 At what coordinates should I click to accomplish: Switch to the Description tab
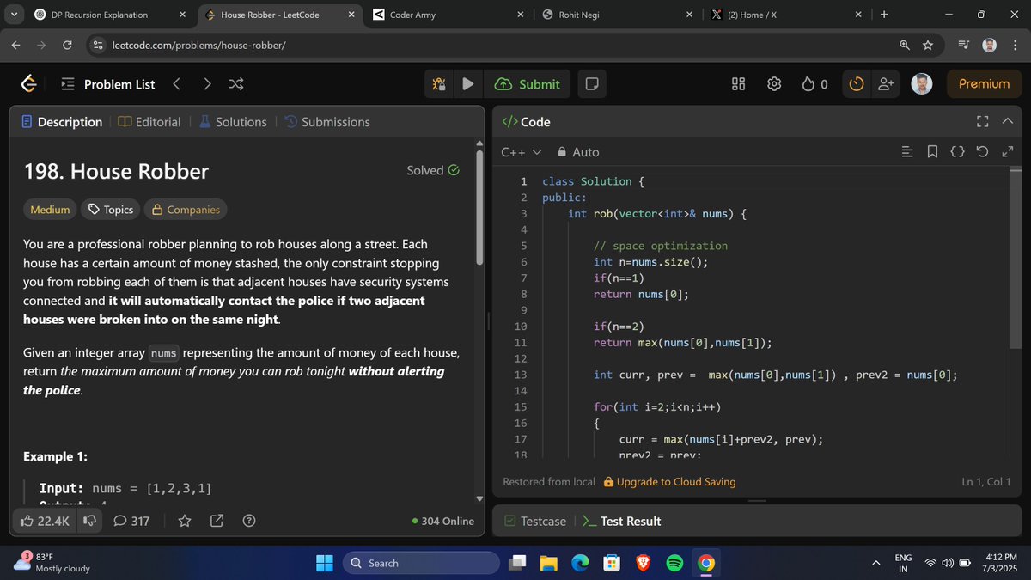(x=61, y=122)
